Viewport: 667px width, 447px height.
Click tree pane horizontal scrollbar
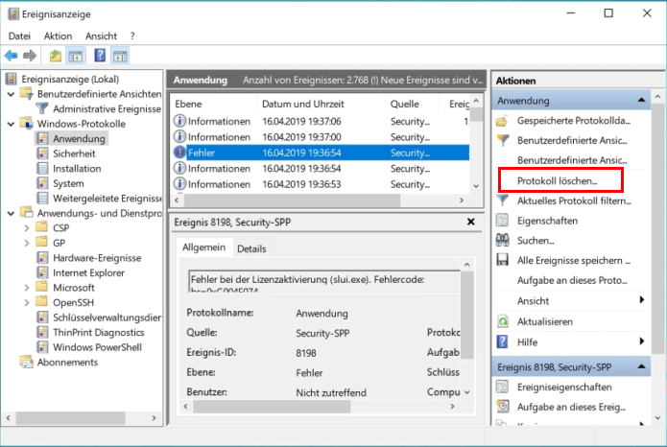[70, 417]
